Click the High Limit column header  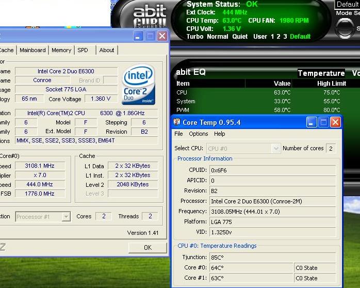point(332,84)
